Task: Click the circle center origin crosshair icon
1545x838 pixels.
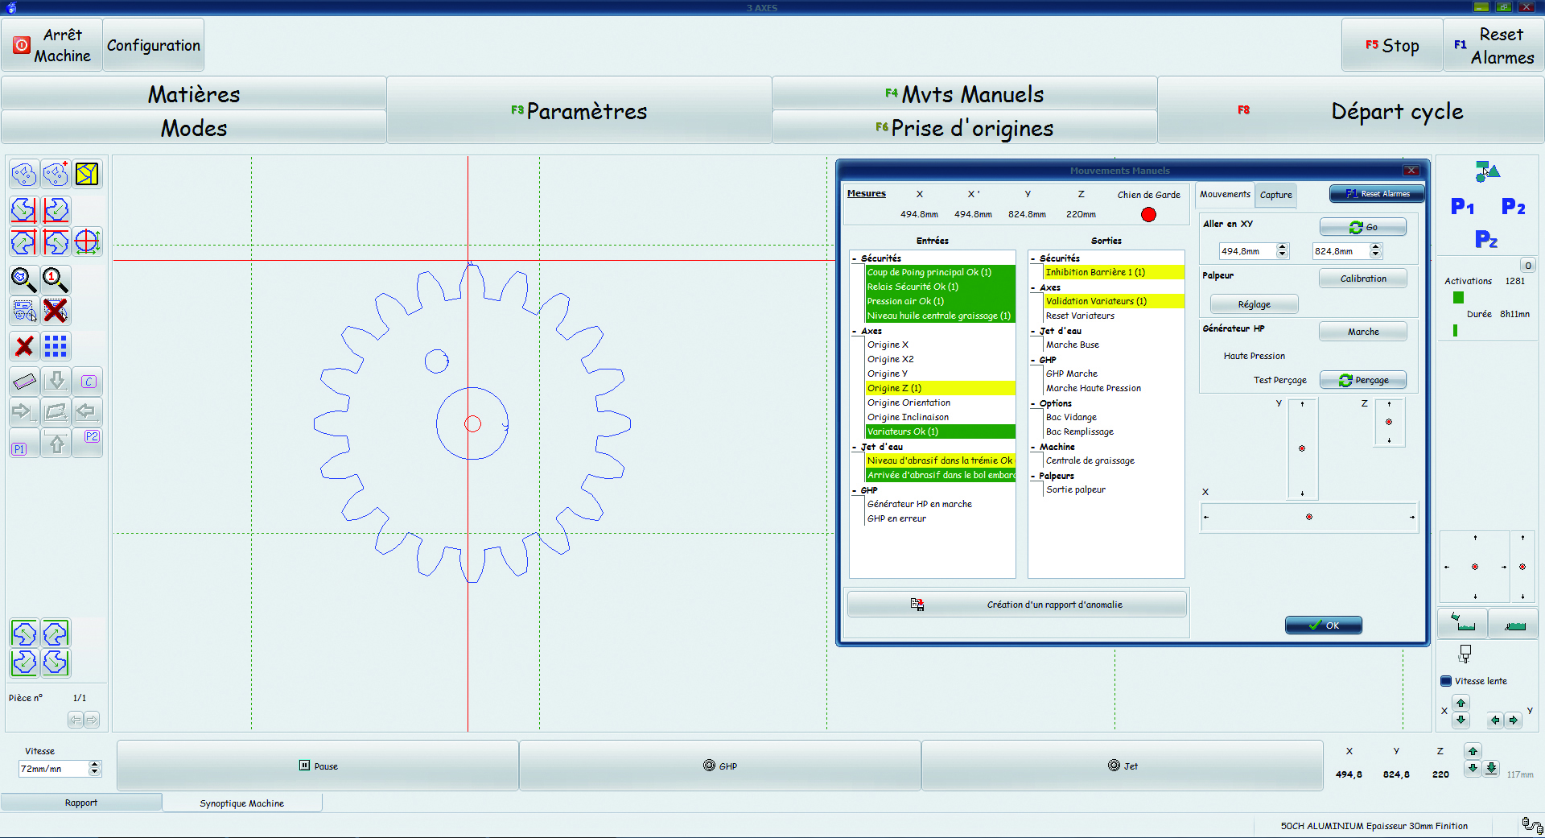Action: (87, 241)
